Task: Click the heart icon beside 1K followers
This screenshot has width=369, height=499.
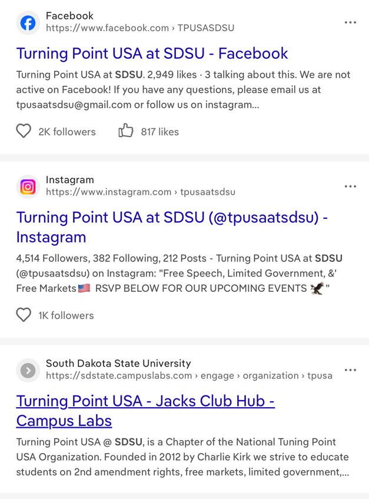Action: click(24, 315)
